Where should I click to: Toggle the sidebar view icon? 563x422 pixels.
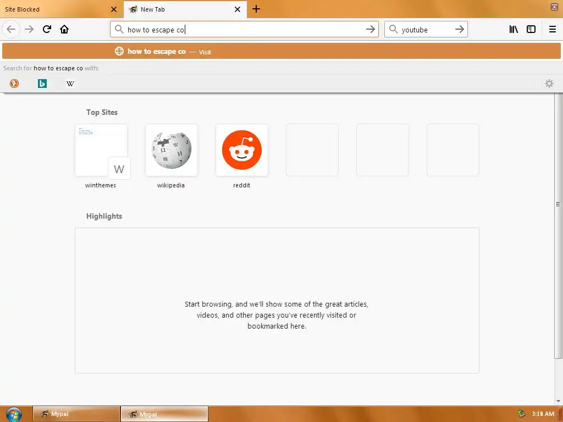(x=531, y=29)
